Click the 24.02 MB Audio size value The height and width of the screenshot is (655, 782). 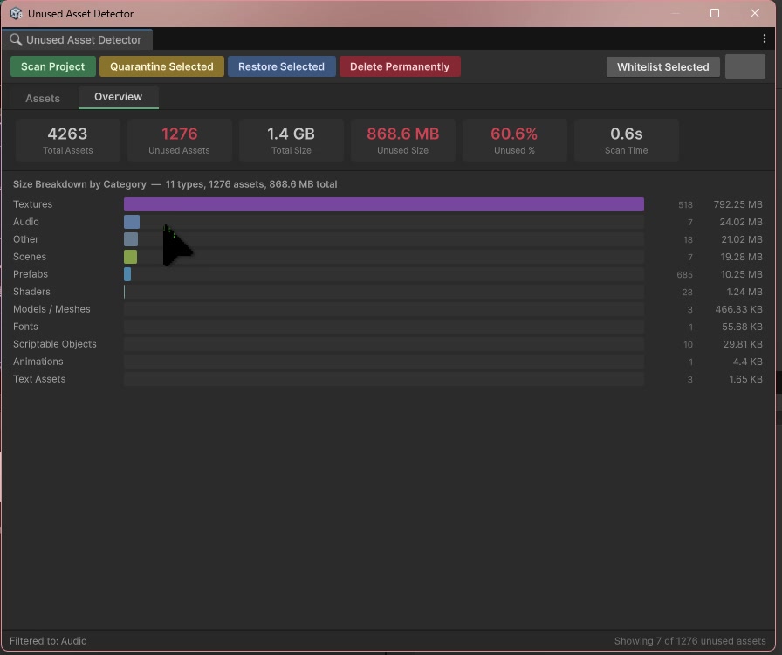pos(741,222)
